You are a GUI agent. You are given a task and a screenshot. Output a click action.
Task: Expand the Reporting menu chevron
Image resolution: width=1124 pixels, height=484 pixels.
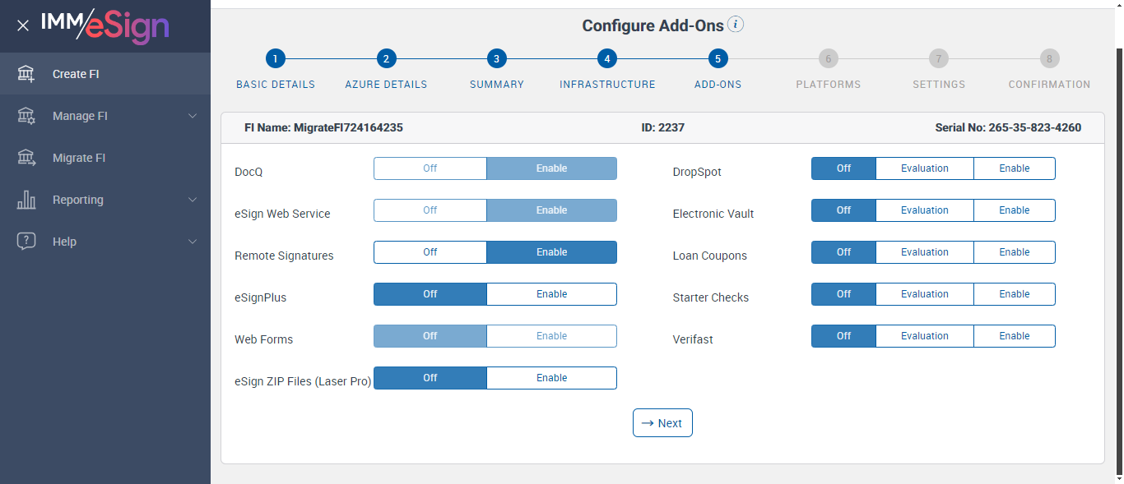click(193, 200)
